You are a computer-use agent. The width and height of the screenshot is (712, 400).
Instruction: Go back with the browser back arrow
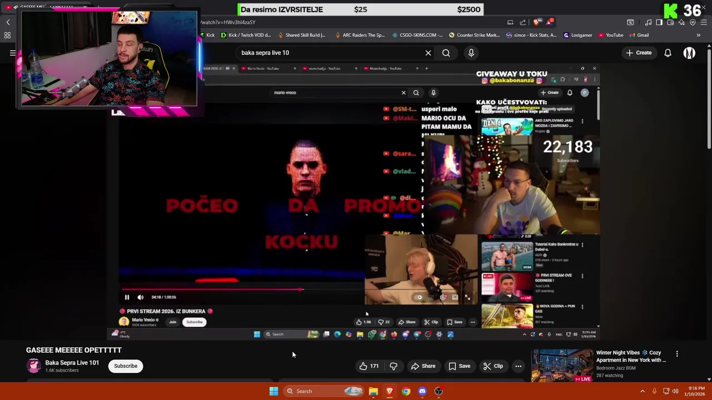coord(8,22)
